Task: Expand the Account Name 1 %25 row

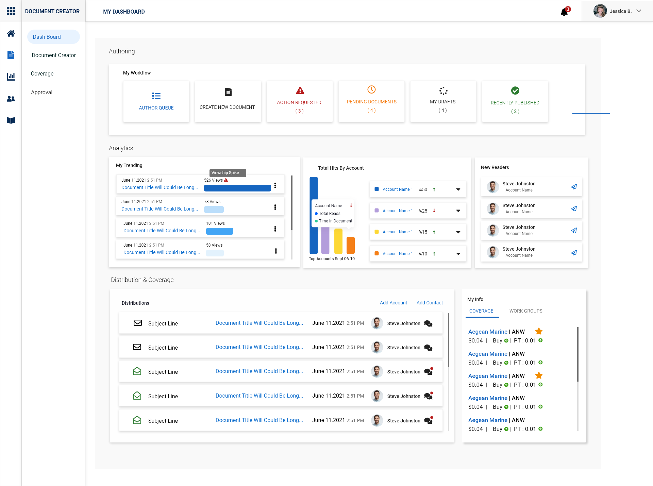Action: pos(458,211)
